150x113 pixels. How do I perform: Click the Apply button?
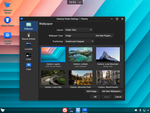pyautogui.click(x=107, y=97)
